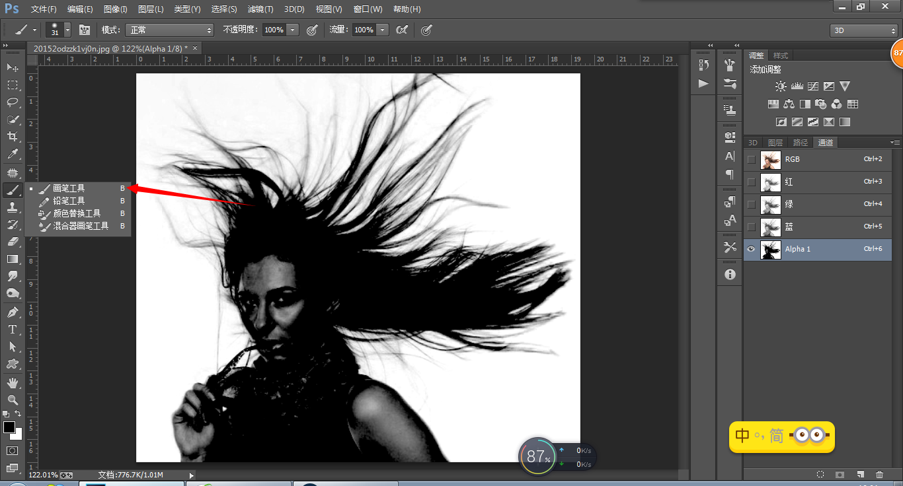This screenshot has width=903, height=486.
Task: Select the Quick Selection tool
Action: [13, 120]
